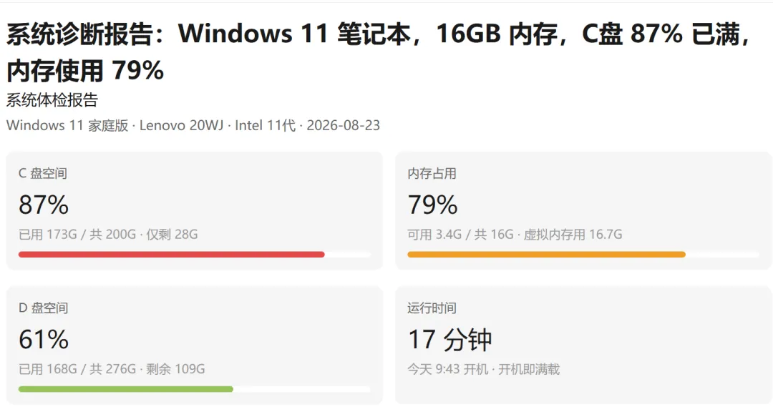Click the unfilled end of C disk bar
The image size is (773, 407).
click(x=348, y=254)
